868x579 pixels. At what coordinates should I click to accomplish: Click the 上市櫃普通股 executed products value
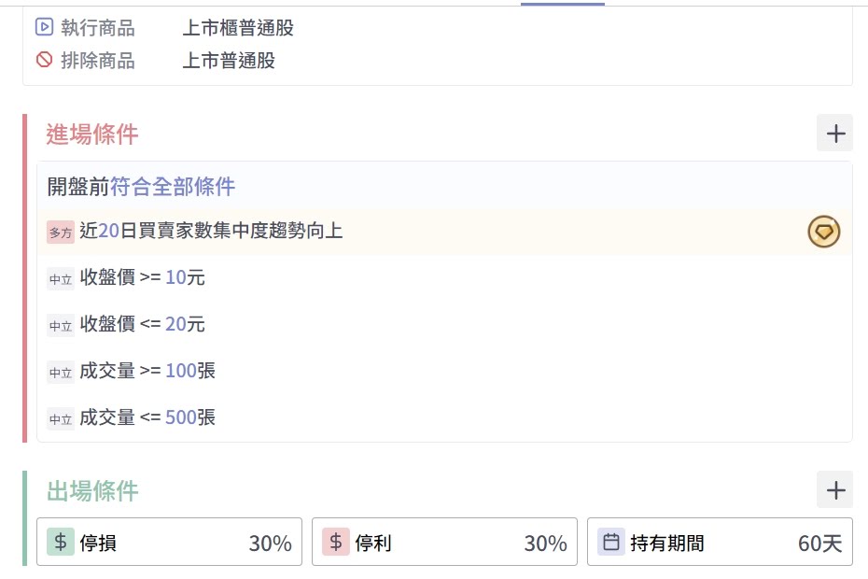tap(238, 28)
